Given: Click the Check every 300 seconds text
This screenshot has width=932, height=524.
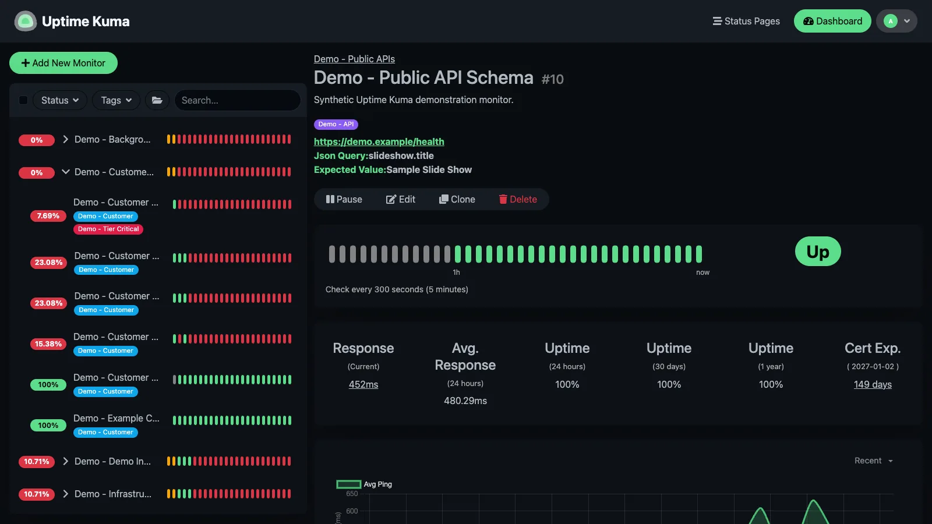Looking at the screenshot, I should tap(397, 289).
